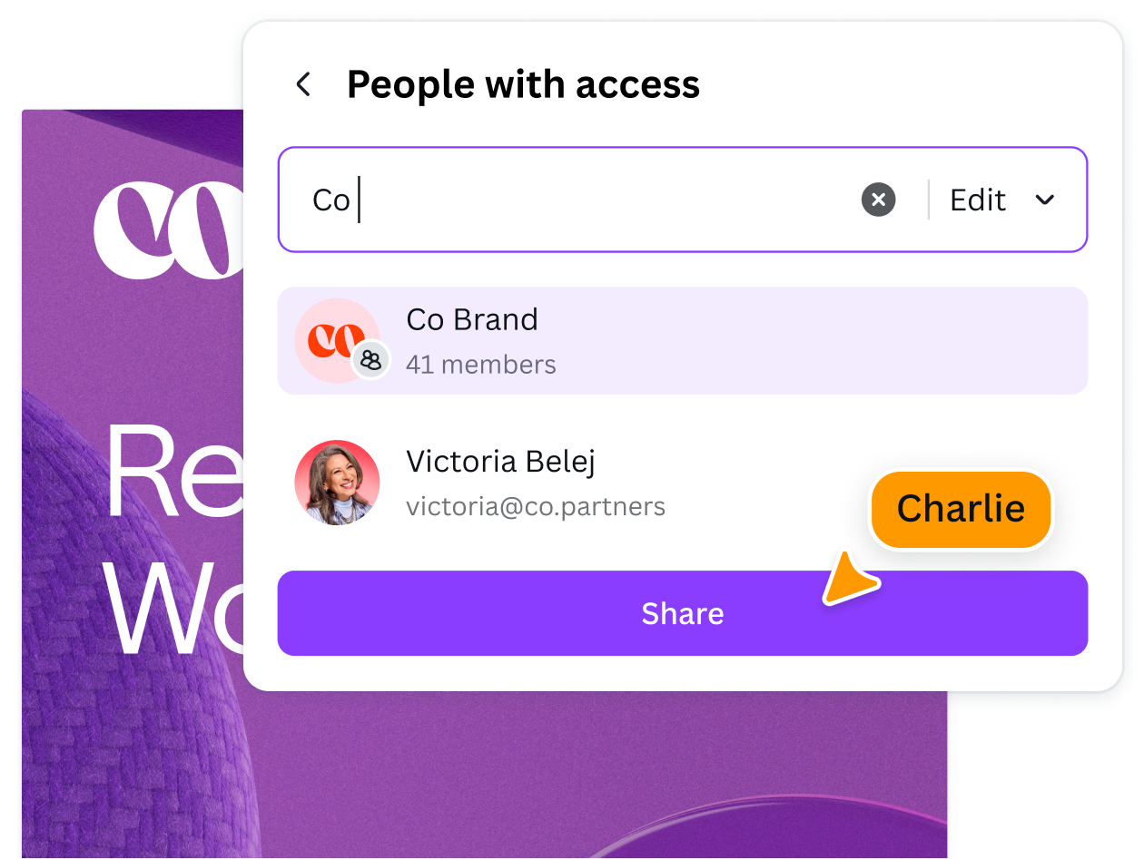This screenshot has width=1144, height=859.
Task: Clear the search text with the X icon
Action: click(878, 200)
